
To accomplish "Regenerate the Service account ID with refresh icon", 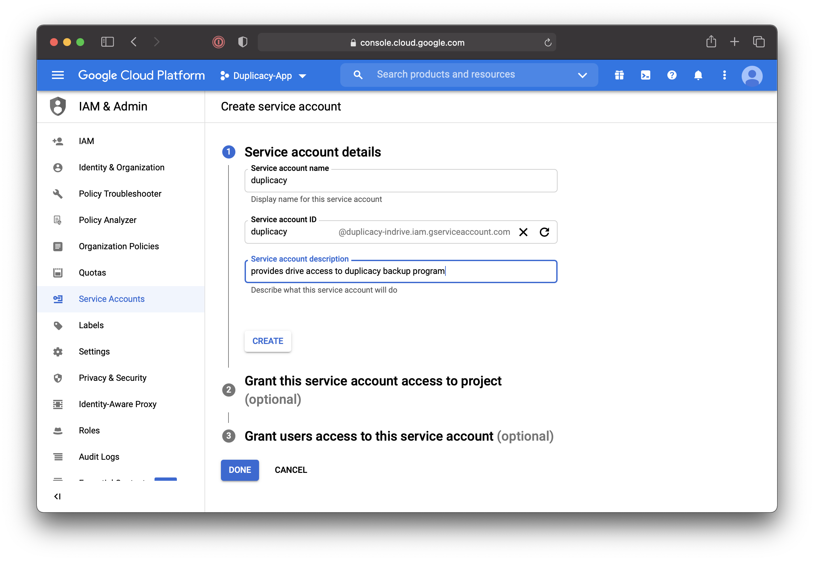I will pos(544,232).
